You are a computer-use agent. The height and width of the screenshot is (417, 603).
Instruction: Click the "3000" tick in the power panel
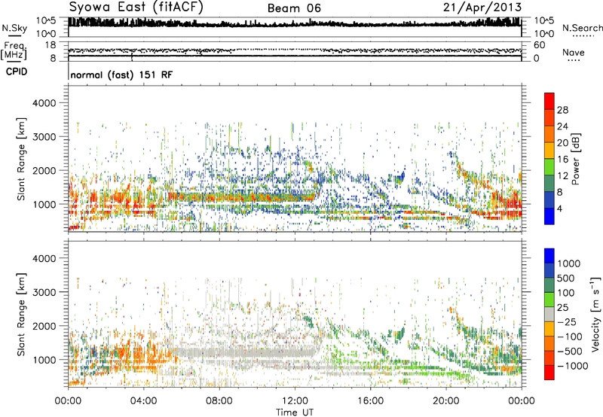44,137
